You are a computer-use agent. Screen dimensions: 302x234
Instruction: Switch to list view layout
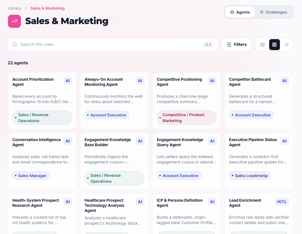tap(286, 44)
